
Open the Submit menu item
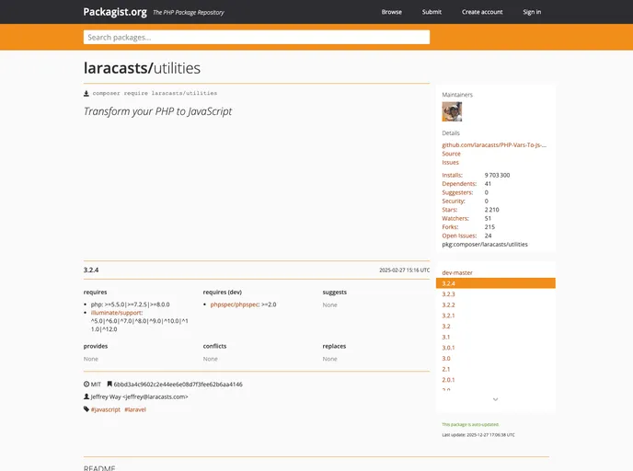[x=432, y=12]
